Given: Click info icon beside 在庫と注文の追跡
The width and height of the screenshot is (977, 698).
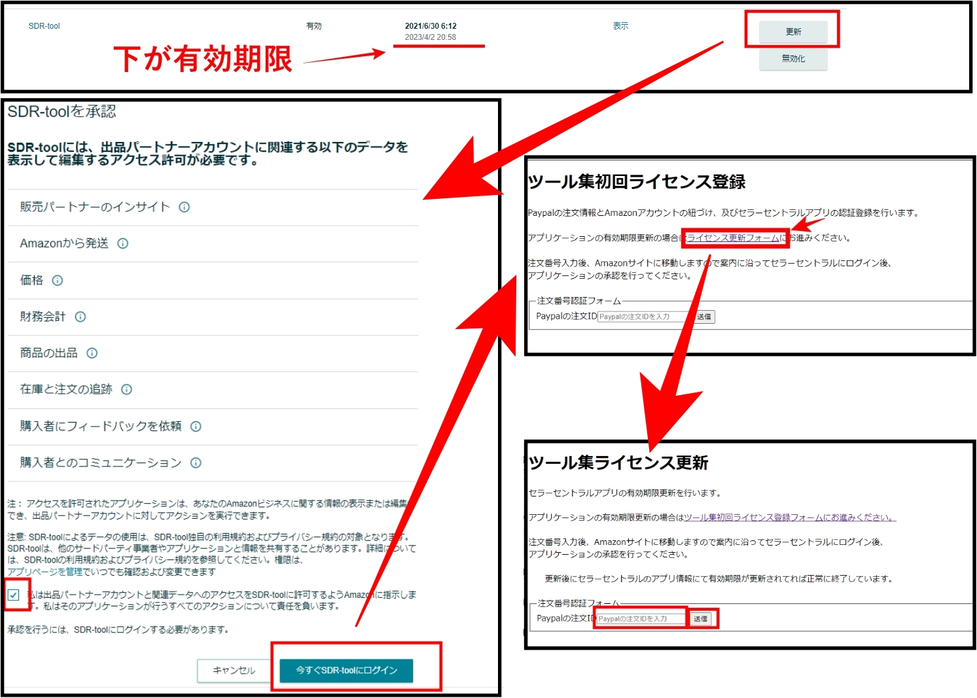Looking at the screenshot, I should pos(127,389).
